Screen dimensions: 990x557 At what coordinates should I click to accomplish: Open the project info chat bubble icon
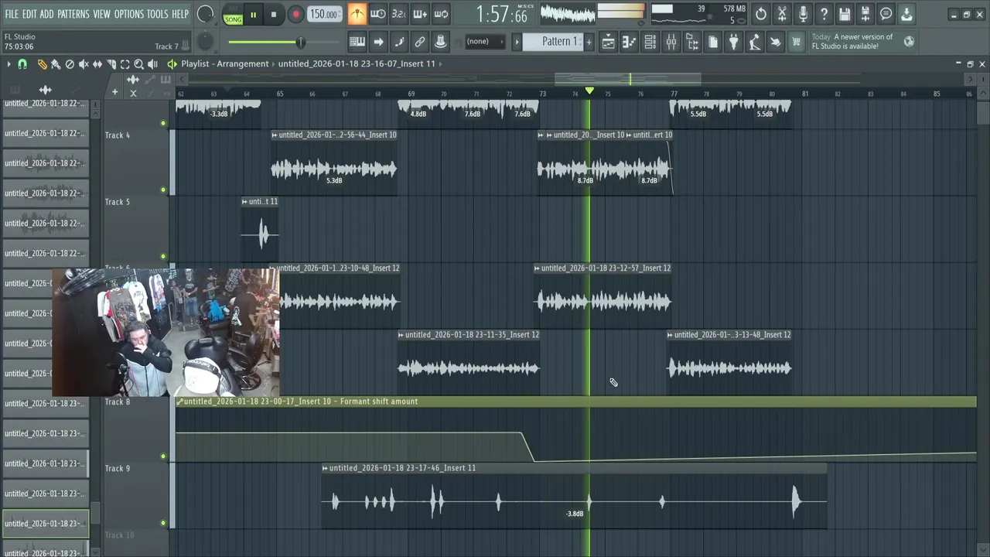(886, 14)
